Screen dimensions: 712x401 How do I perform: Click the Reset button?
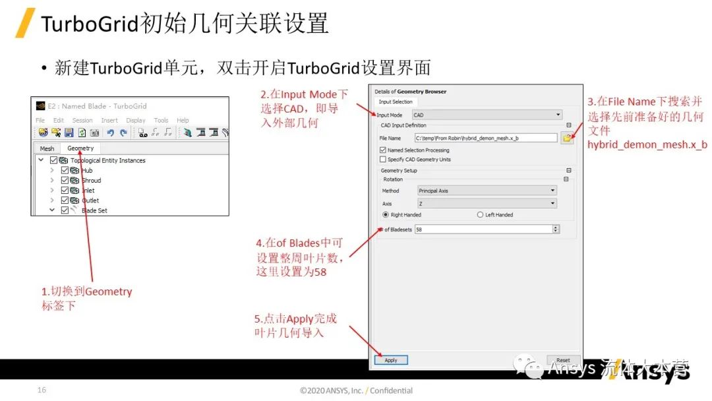click(x=563, y=360)
